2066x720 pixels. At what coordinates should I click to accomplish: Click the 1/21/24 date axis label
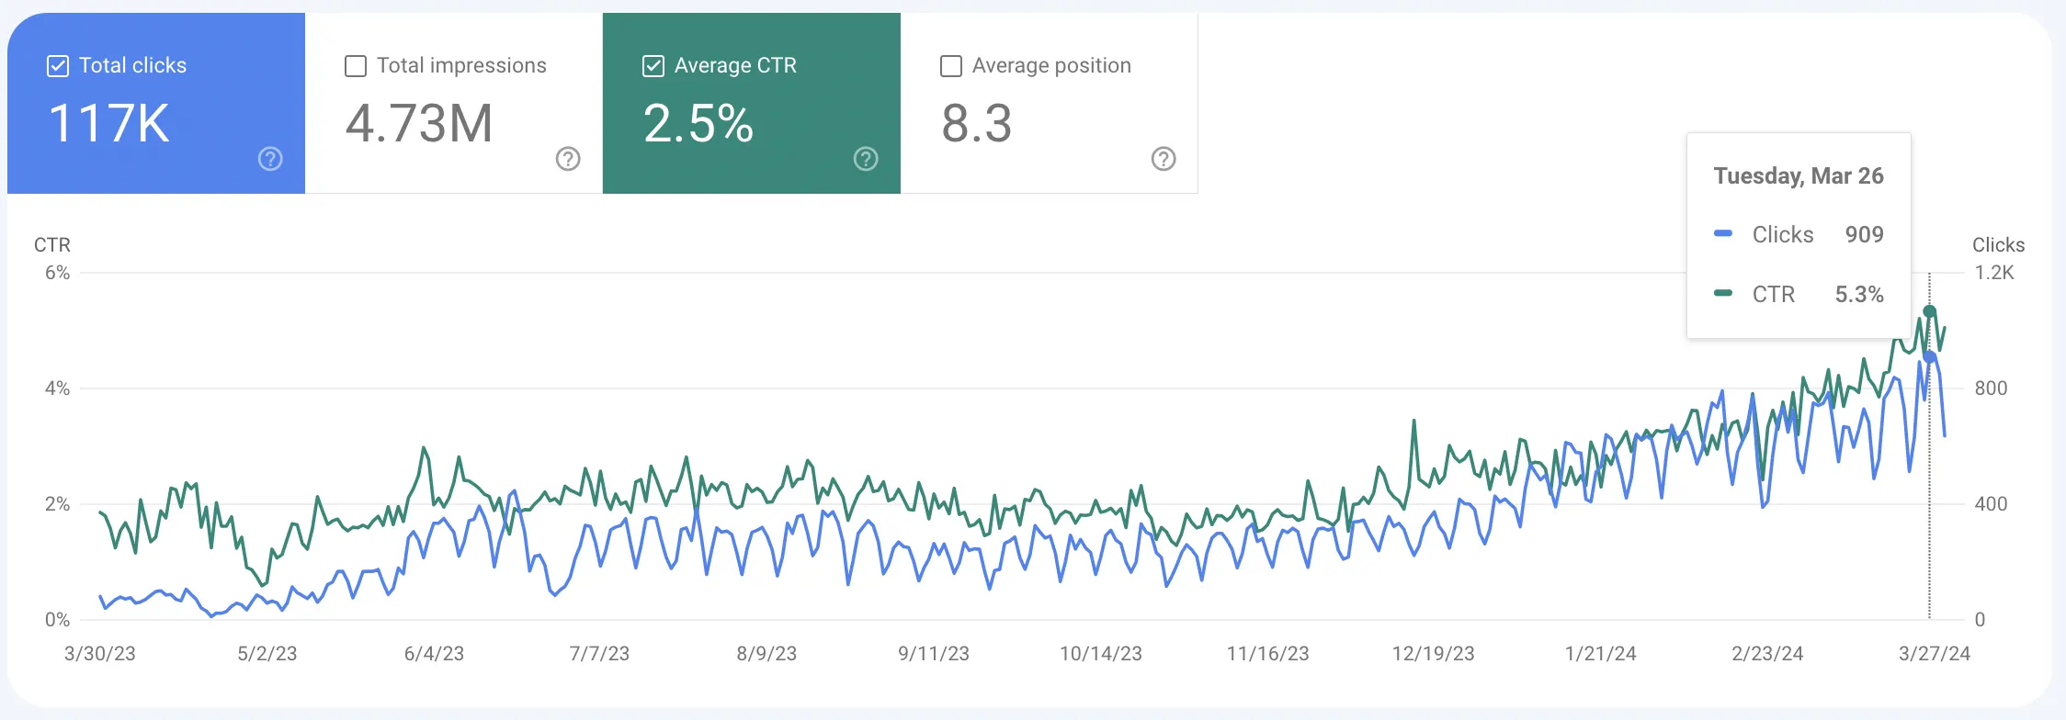1601,654
